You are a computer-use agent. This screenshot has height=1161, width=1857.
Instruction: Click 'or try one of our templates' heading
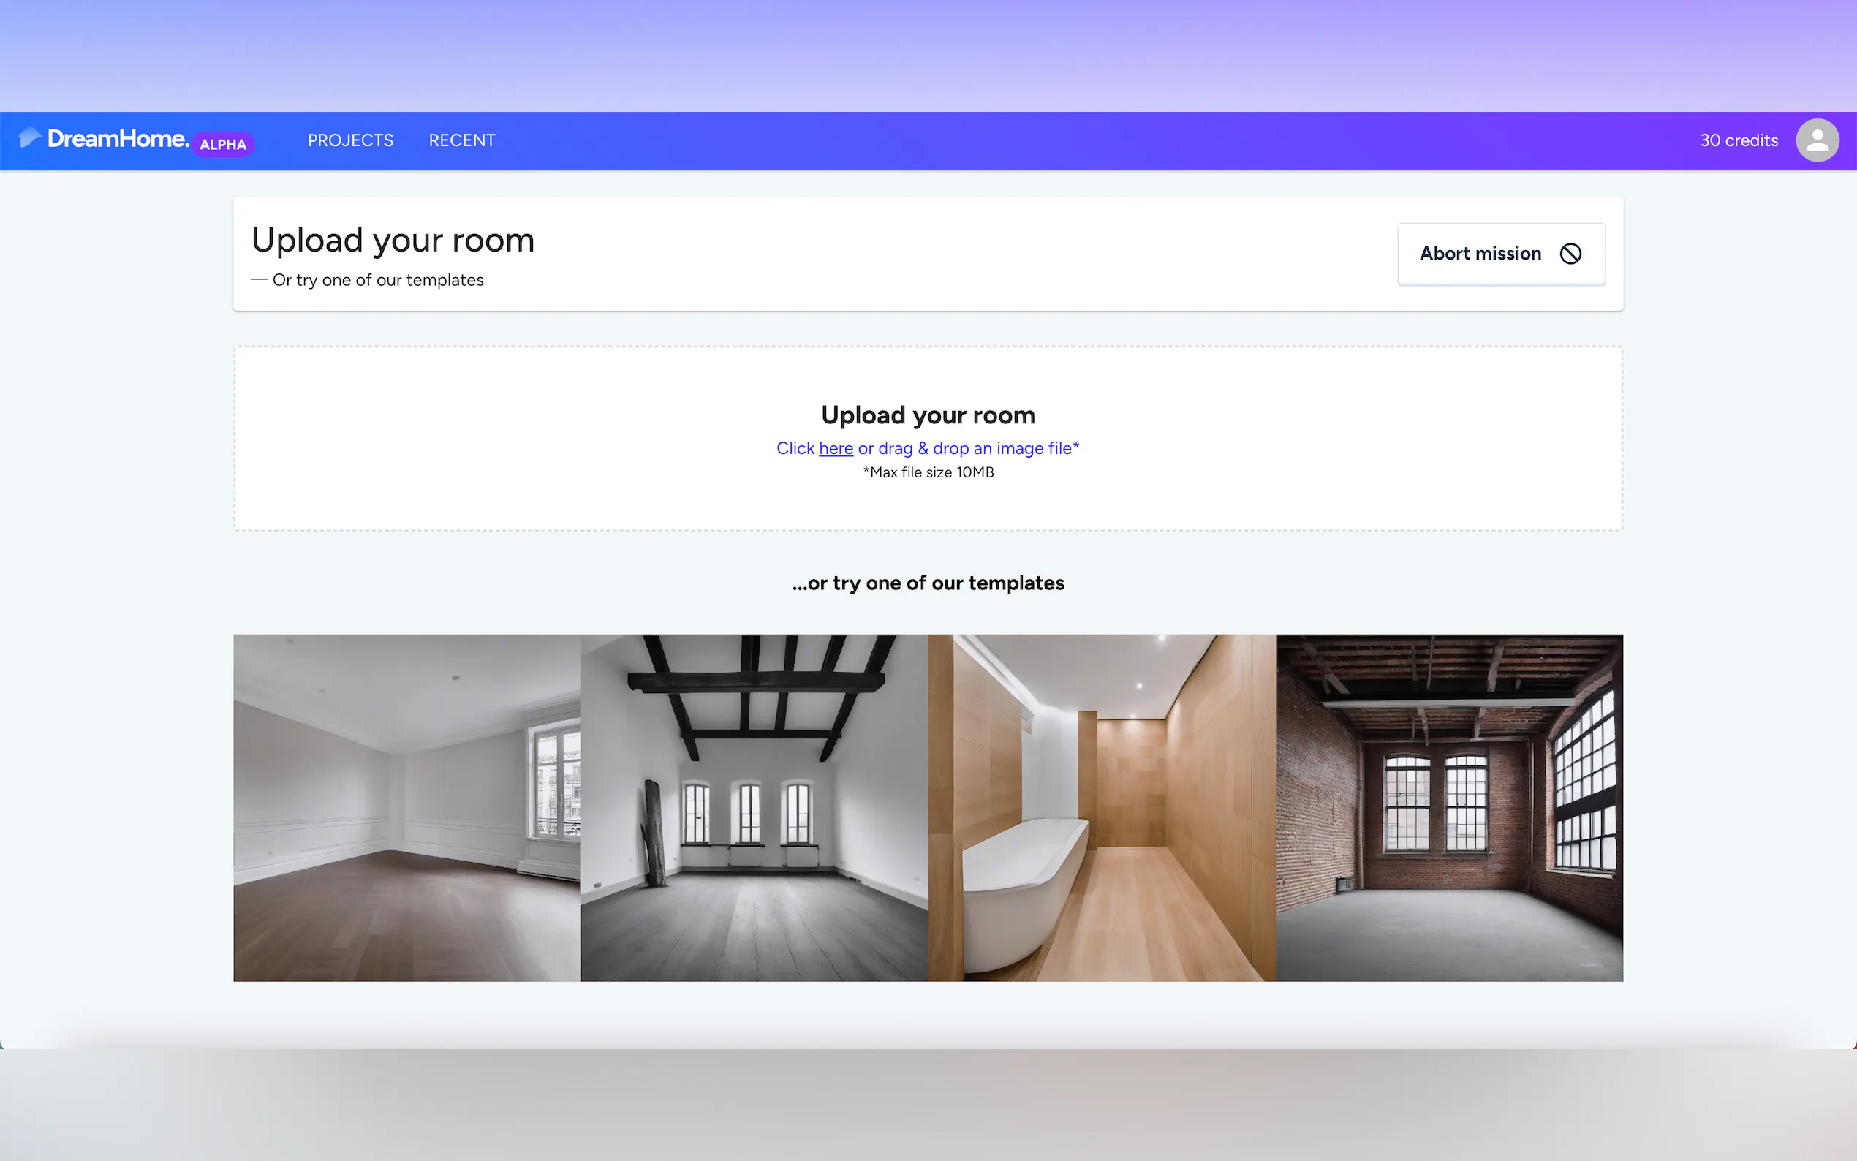(x=927, y=583)
